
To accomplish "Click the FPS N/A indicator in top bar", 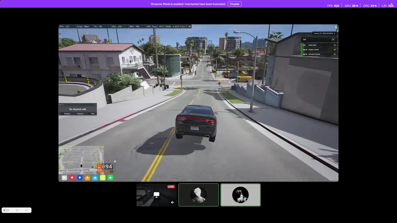I will point(333,6).
